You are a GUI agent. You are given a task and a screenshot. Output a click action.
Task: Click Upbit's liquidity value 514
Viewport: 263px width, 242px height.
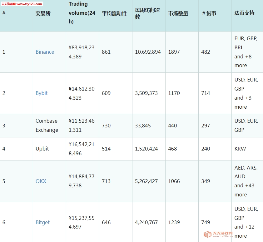[x=106, y=149]
